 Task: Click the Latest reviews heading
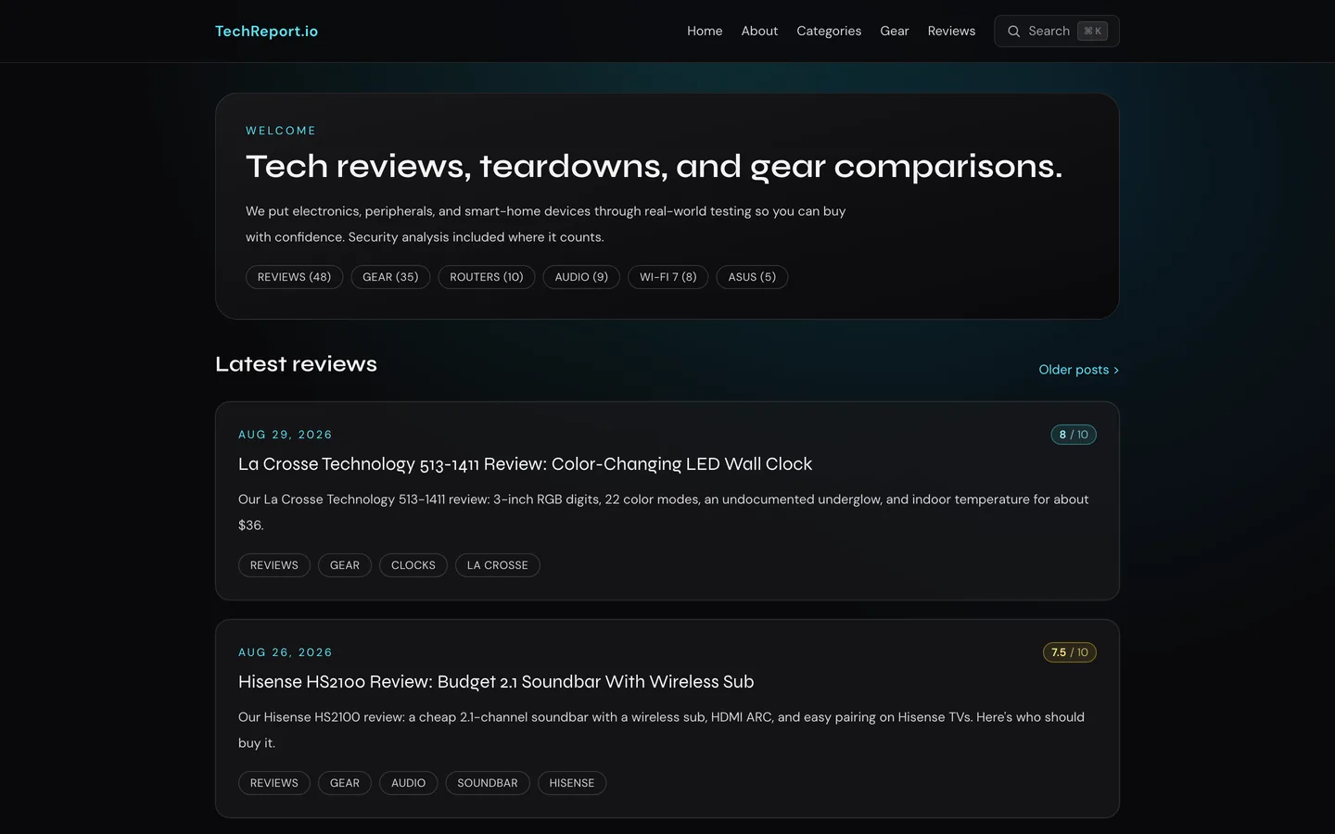click(296, 364)
